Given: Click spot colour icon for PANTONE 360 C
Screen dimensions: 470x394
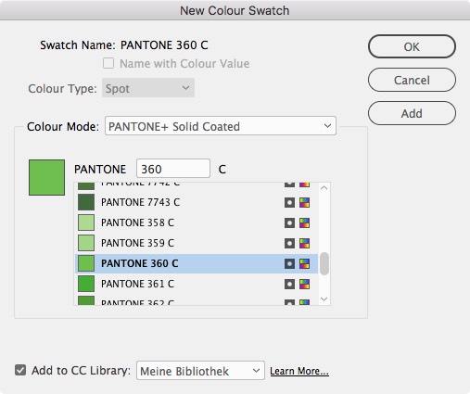Looking at the screenshot, I should (289, 263).
